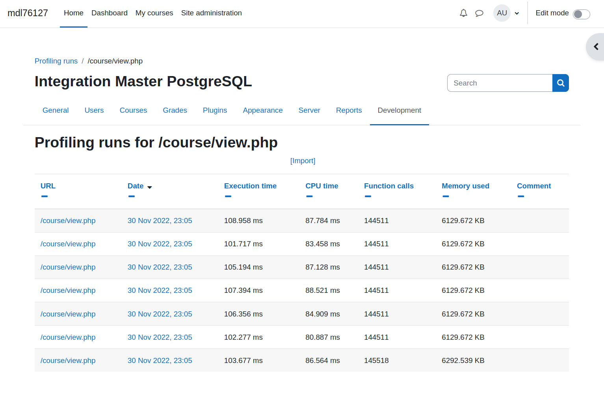
Task: Select the 83.458 ms CPU time value
Action: point(323,244)
